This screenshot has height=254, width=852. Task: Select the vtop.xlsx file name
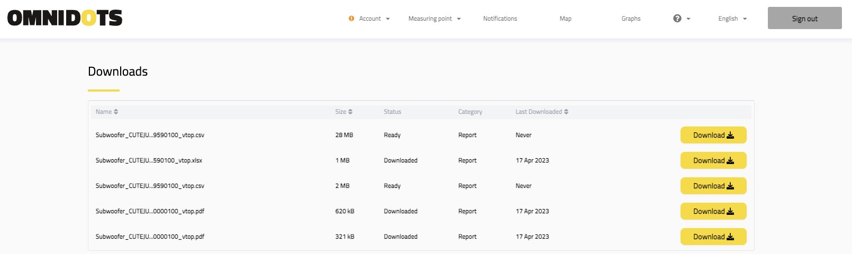(149, 160)
